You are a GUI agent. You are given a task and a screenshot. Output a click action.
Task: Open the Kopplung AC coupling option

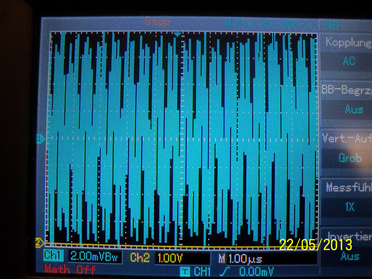pos(349,61)
